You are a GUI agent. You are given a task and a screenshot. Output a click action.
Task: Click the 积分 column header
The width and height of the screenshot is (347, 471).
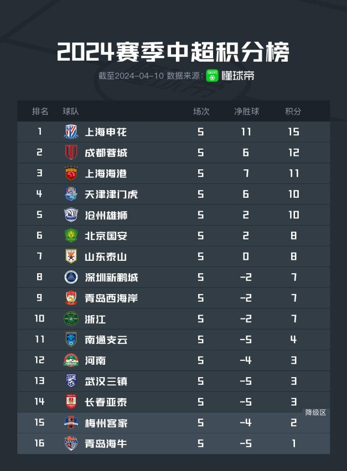(x=293, y=112)
